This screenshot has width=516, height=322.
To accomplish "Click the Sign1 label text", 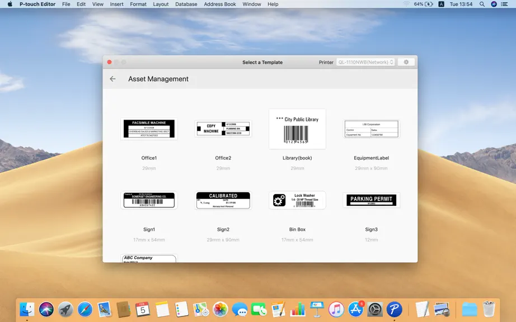I will pyautogui.click(x=149, y=229).
